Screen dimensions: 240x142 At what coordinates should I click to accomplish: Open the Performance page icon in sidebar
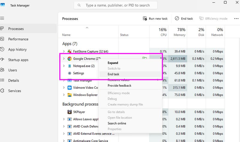2,39
